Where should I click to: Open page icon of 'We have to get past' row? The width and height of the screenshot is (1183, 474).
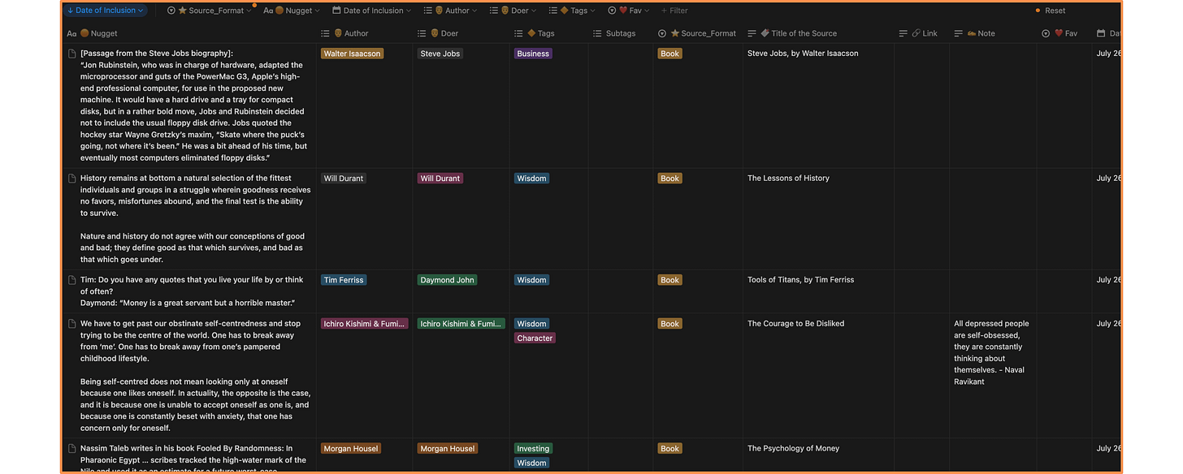tap(71, 324)
